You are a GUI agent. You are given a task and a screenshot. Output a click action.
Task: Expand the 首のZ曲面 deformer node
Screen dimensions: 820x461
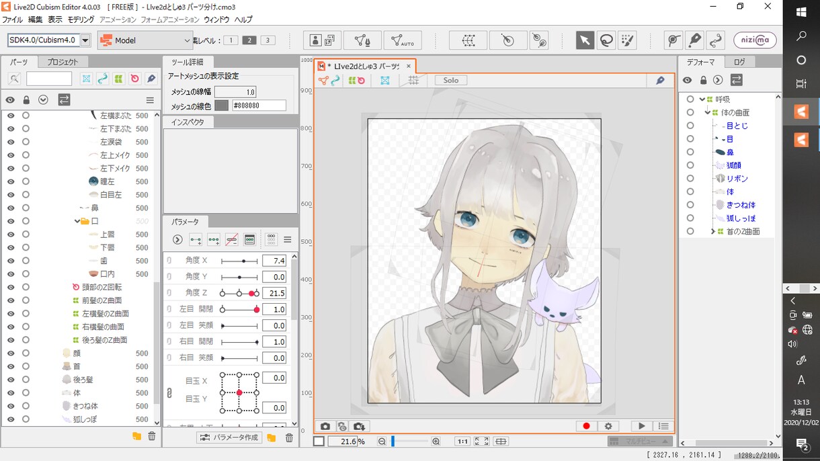click(712, 231)
